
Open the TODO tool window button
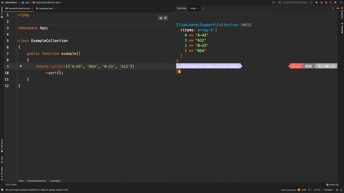pyautogui.click(x=11, y=184)
